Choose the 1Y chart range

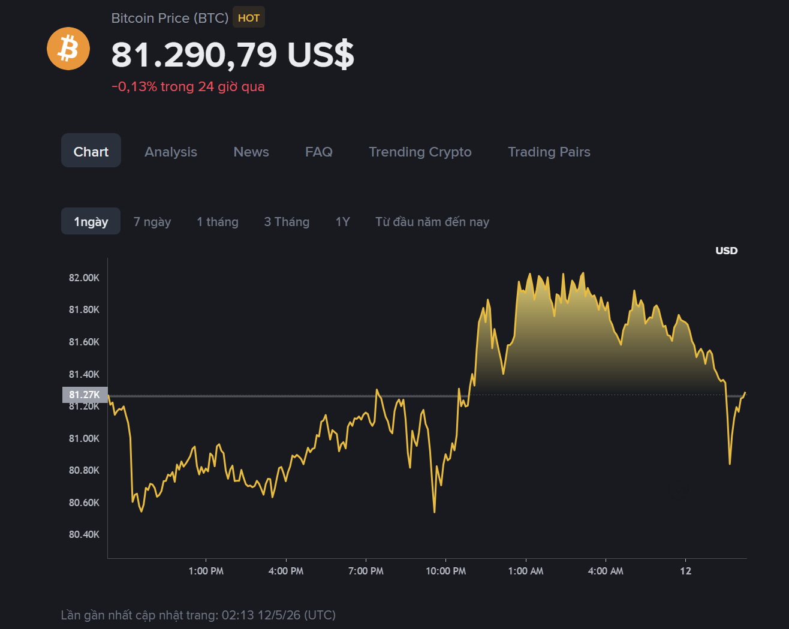342,222
